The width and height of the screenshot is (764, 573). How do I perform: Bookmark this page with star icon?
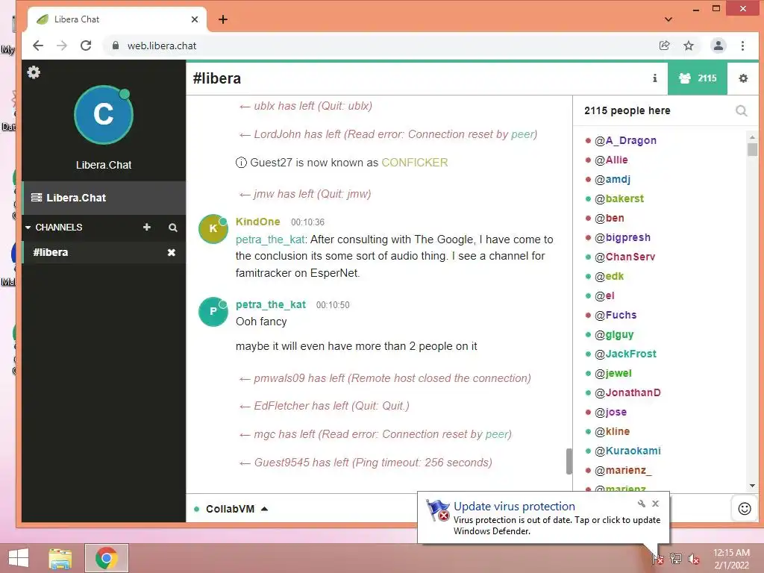(x=689, y=46)
